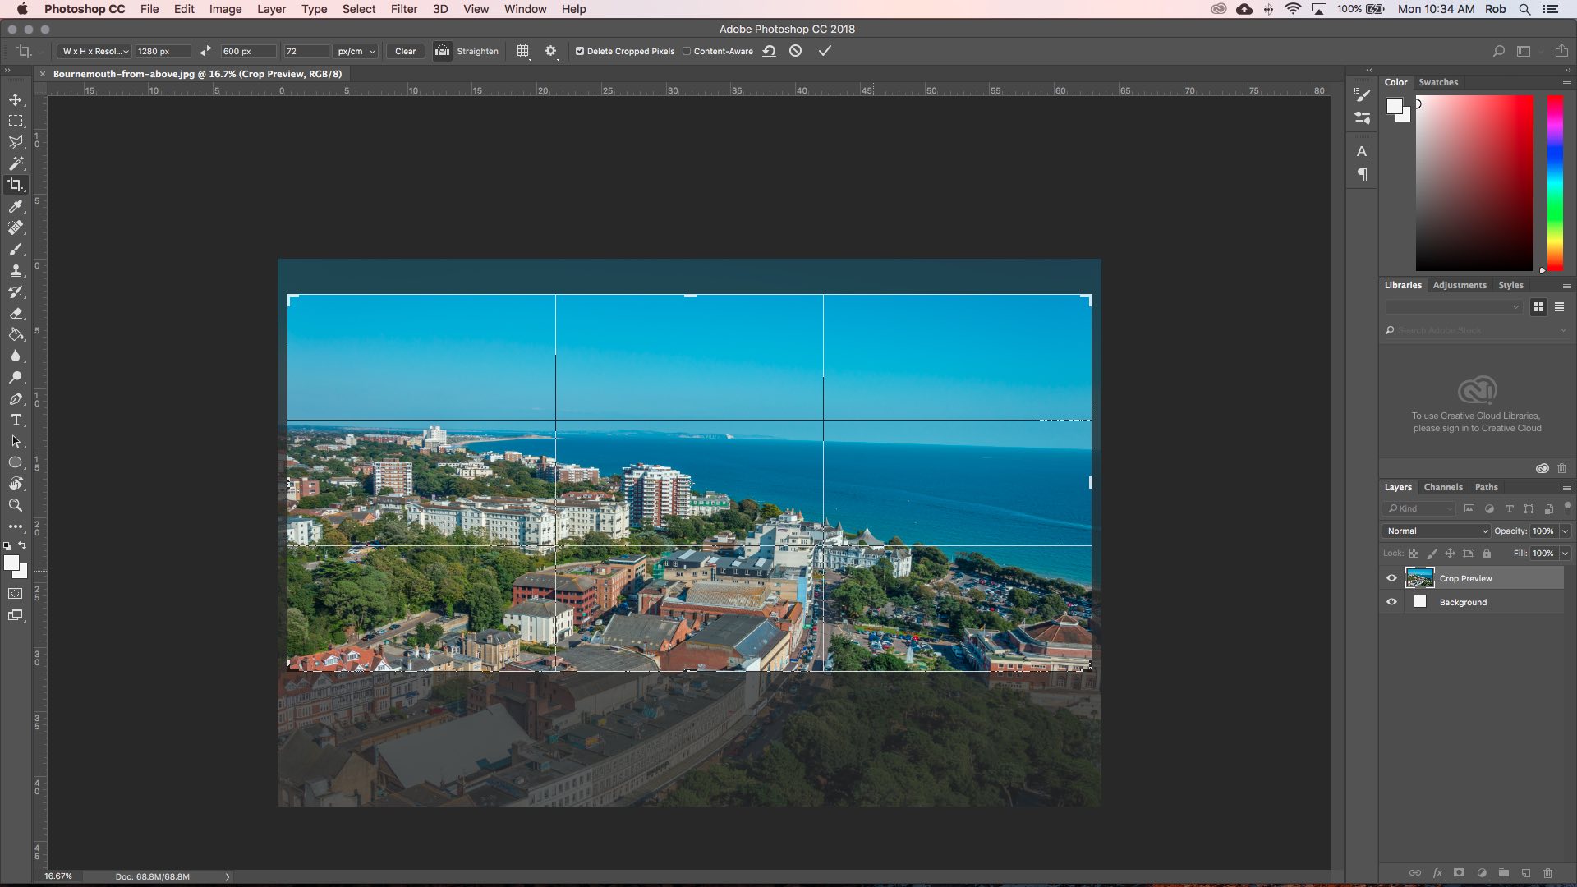Screen dimensions: 1577x887
Task: Open the px/cm units dropdown
Action: point(356,51)
